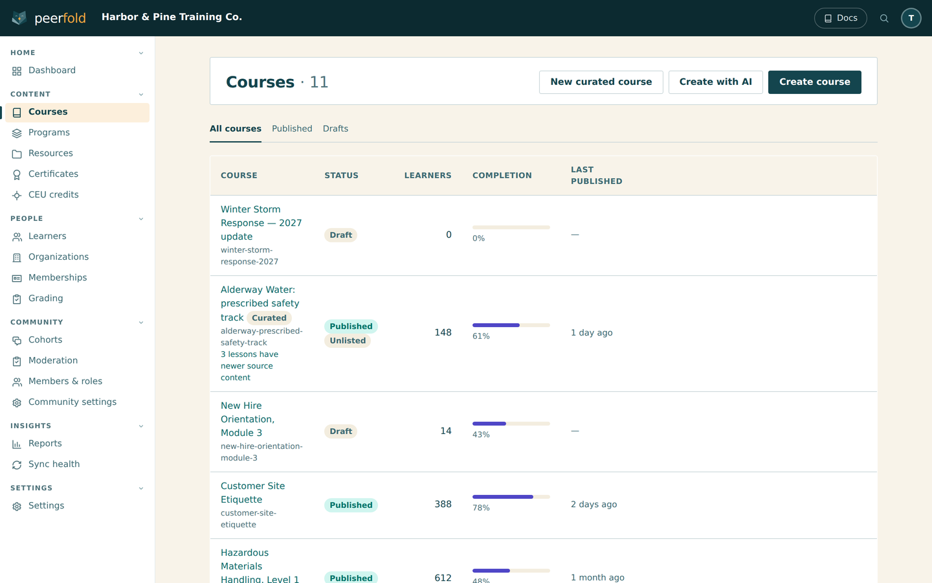The image size is (932, 583).
Task: Open Customer Site Etiquette course
Action: (253, 493)
